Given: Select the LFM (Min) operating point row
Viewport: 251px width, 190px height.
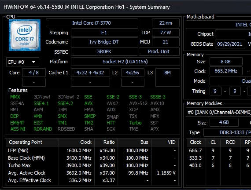Looking at the screenshot, I should [92, 150].
